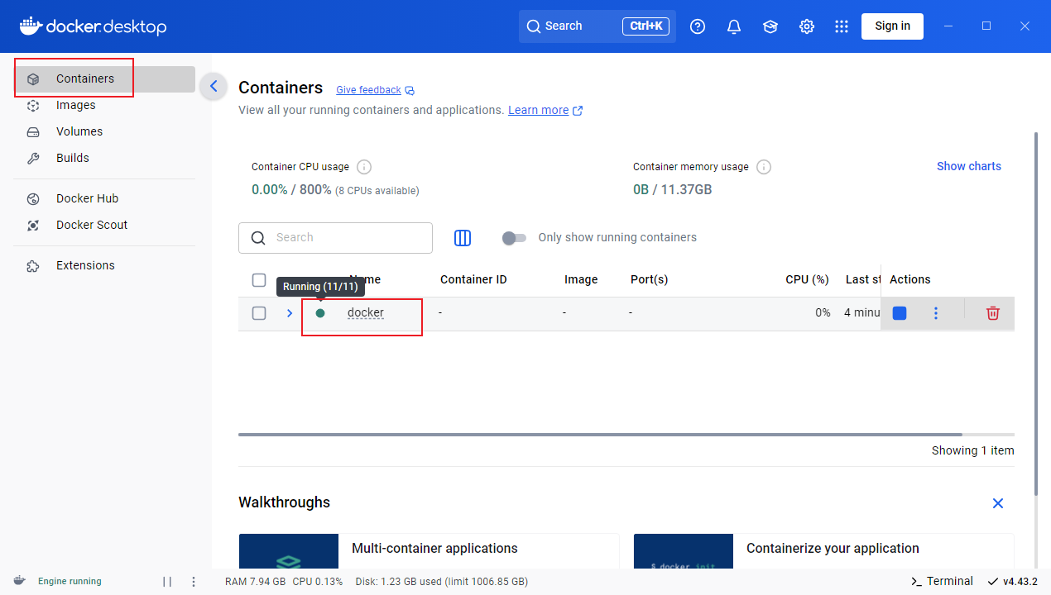Open more actions menu for docker

pos(936,313)
